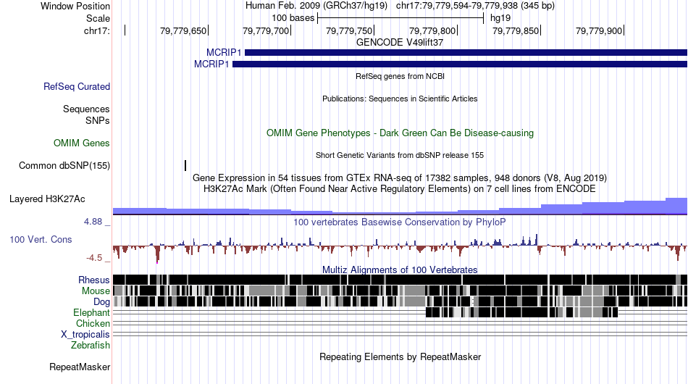Image resolution: width=688 pixels, height=384 pixels.
Task: Click RefSeq genes from NCBI title
Action: point(400,76)
